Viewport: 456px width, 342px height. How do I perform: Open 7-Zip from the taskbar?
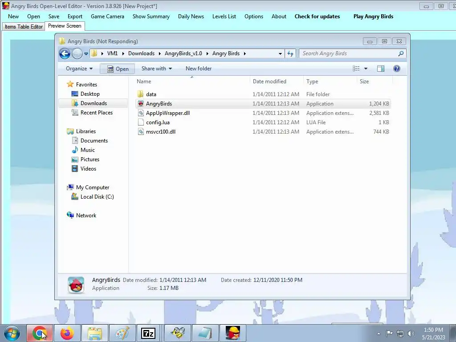point(148,333)
